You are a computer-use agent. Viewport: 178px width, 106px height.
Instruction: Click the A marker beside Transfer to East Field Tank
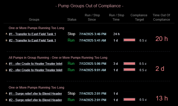coord(6,34)
